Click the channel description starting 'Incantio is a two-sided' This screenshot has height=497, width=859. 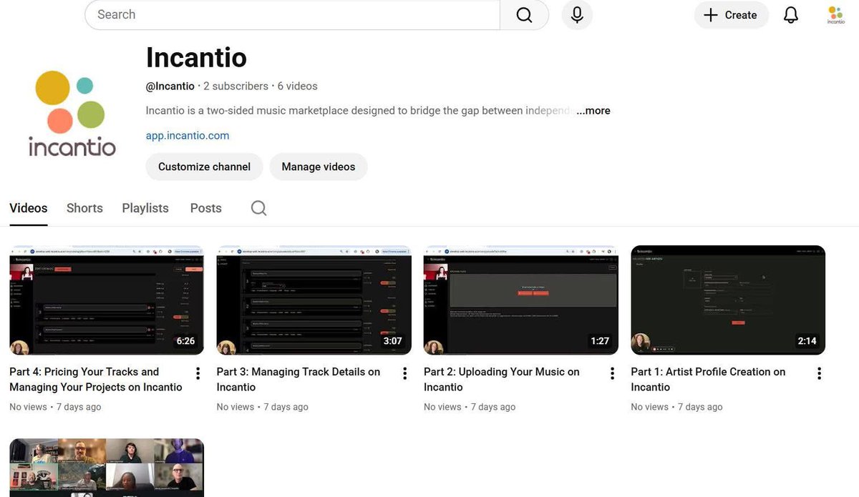pos(358,111)
